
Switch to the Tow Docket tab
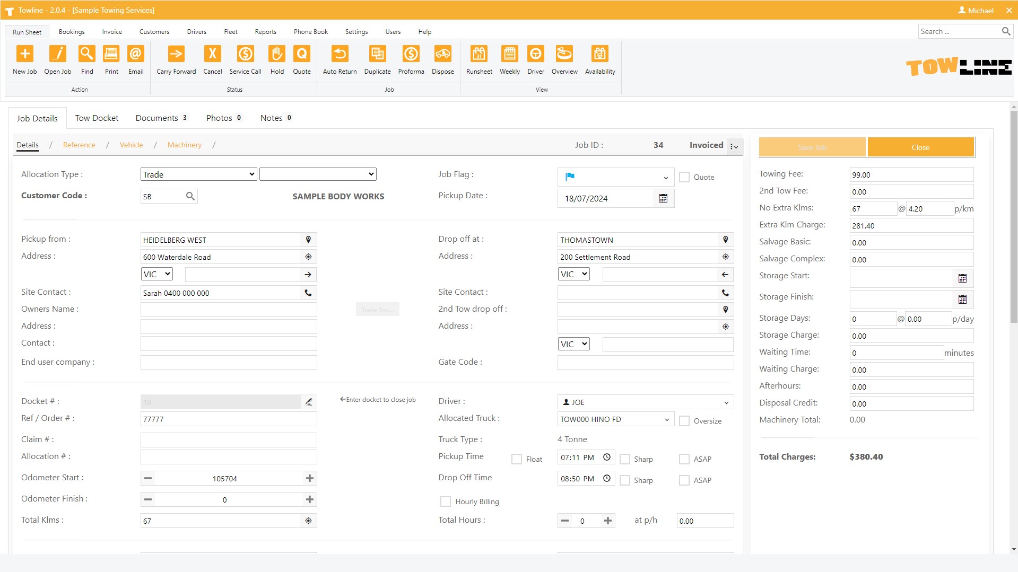[97, 118]
